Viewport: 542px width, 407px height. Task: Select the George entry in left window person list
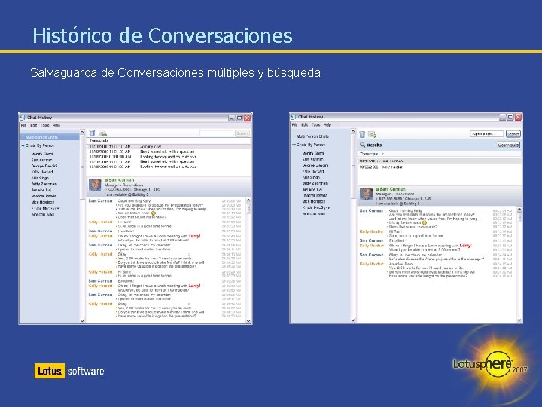44,166
